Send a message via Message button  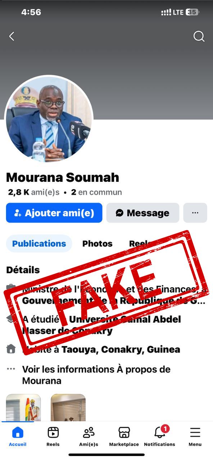(143, 213)
